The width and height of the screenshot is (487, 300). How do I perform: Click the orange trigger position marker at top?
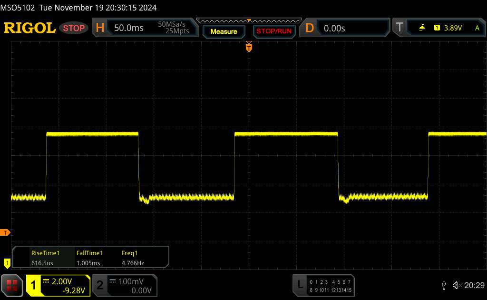pos(248,47)
